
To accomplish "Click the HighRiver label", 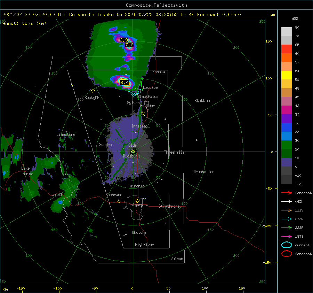I will coord(144,245).
